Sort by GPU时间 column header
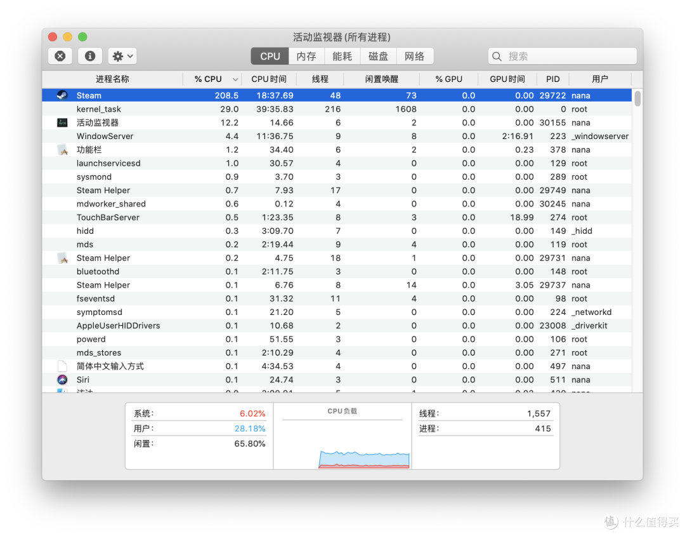Viewport: 685px width, 536px height. click(x=507, y=79)
